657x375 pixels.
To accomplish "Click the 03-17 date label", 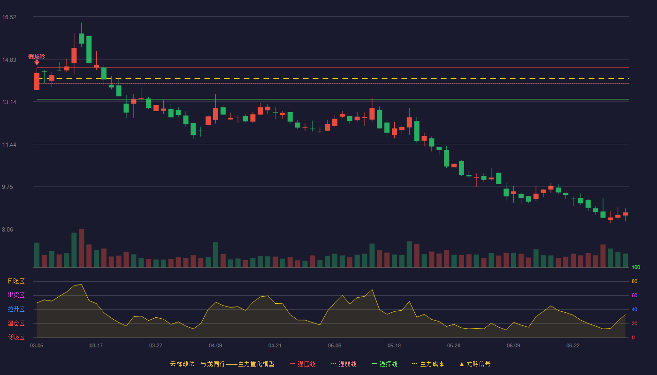I will point(96,345).
